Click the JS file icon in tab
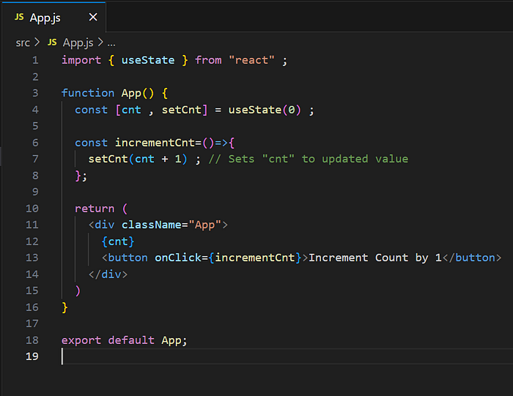 coord(19,17)
